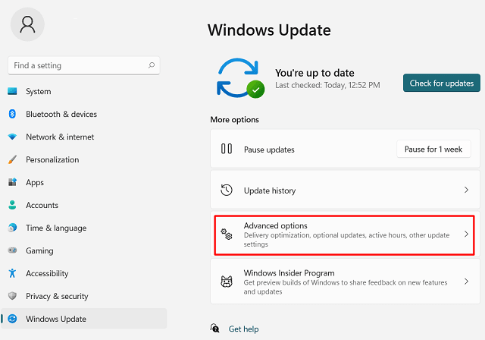Click the user profile avatar icon
This screenshot has width=485, height=340.
(x=27, y=24)
